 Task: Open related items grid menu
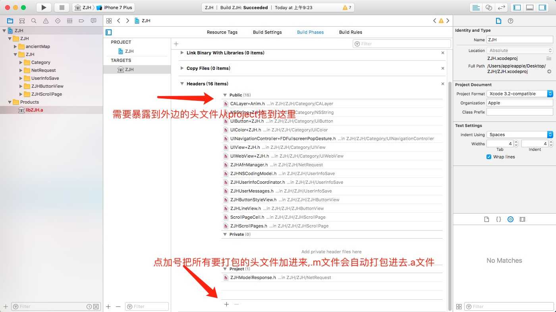pos(109,21)
